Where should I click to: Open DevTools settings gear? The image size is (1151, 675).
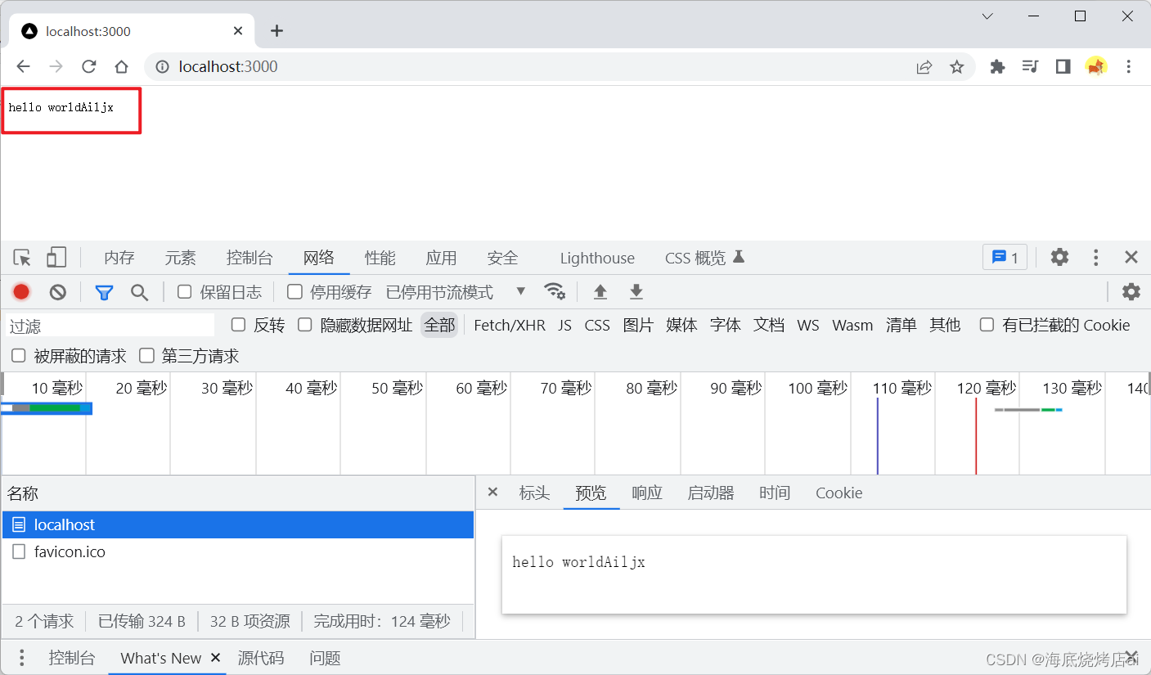(1059, 258)
